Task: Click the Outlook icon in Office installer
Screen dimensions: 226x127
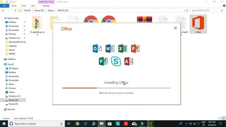Action: (x=97, y=49)
